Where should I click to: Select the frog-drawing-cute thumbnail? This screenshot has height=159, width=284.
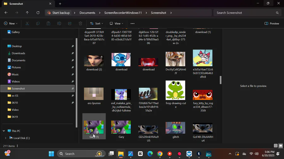click(175, 90)
